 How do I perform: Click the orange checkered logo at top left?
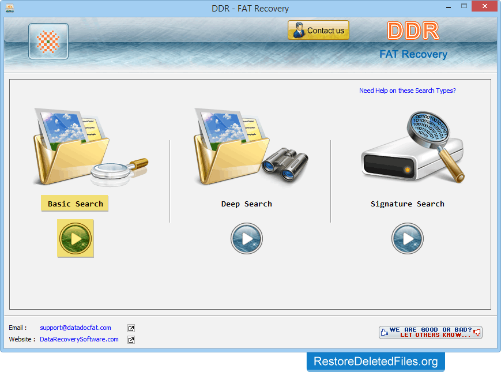48,41
